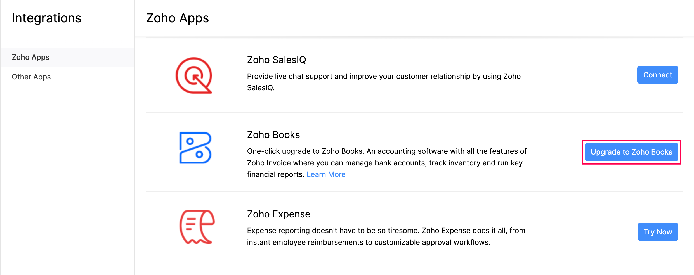The height and width of the screenshot is (275, 694).
Task: Click the Zoho Books title text
Action: click(x=273, y=135)
